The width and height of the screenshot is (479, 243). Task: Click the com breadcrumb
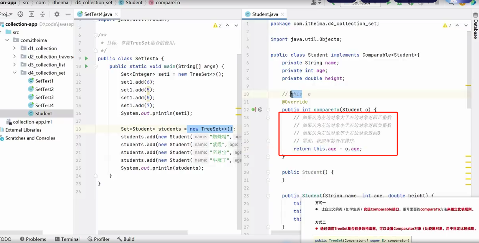(x=41, y=3)
